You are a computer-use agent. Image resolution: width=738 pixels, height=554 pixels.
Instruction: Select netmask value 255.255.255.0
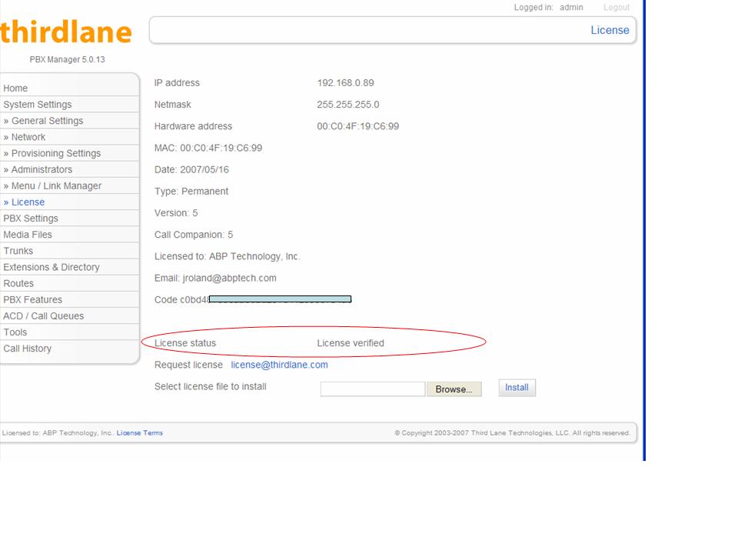[347, 105]
